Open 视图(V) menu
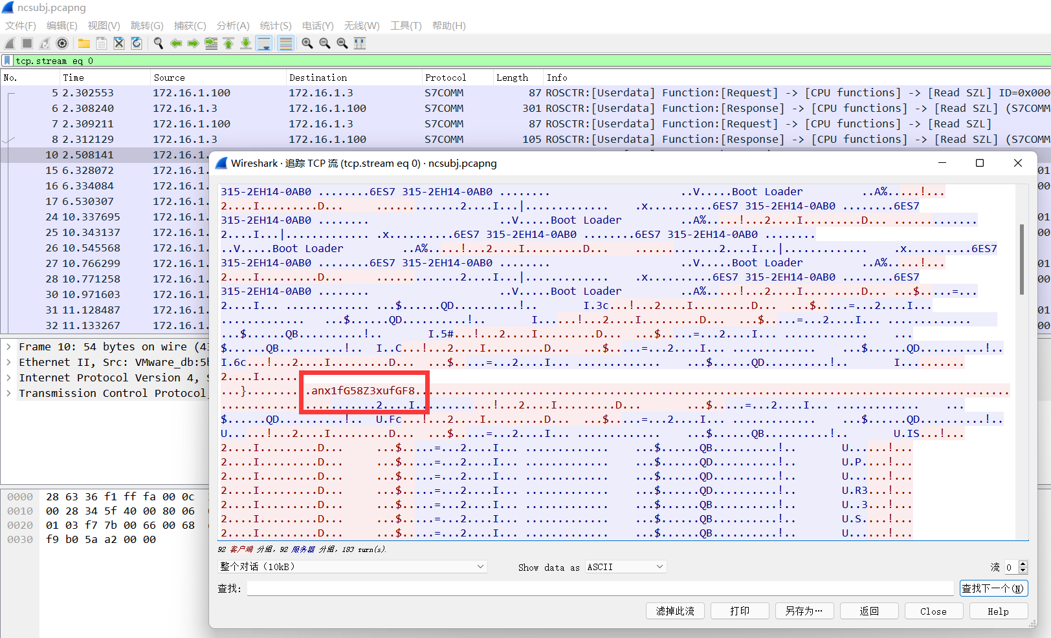1051x638 pixels. [104, 26]
